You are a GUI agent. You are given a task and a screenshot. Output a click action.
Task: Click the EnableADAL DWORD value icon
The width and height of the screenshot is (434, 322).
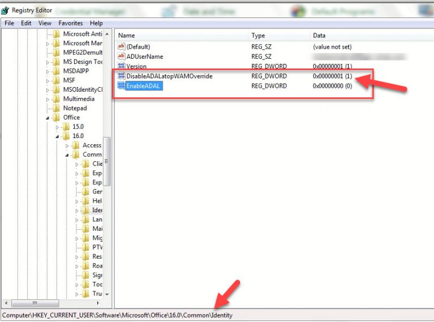(x=121, y=86)
